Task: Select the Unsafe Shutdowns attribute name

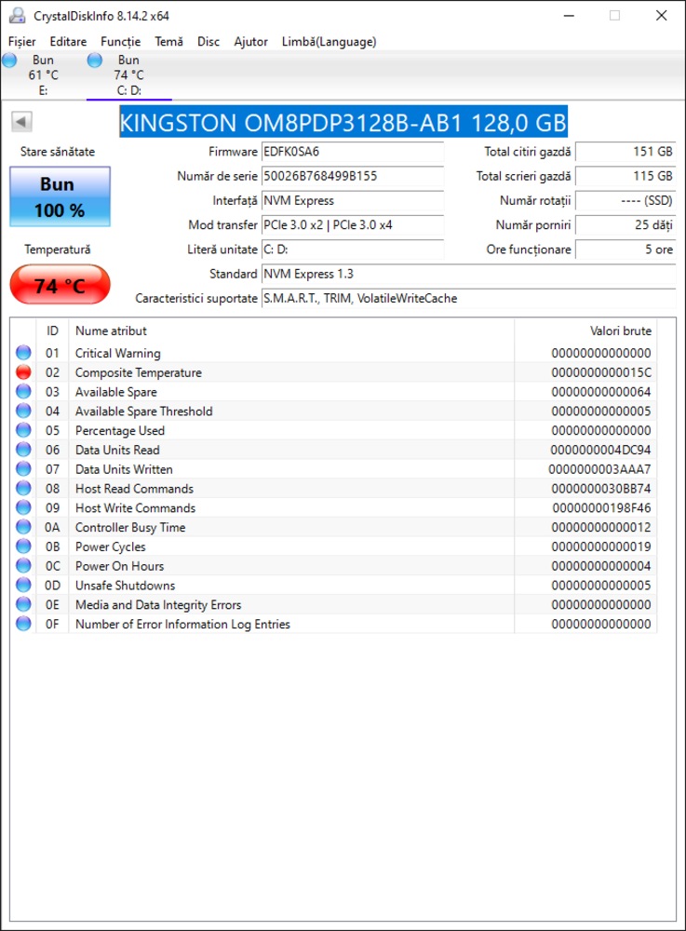Action: pyautogui.click(x=126, y=586)
